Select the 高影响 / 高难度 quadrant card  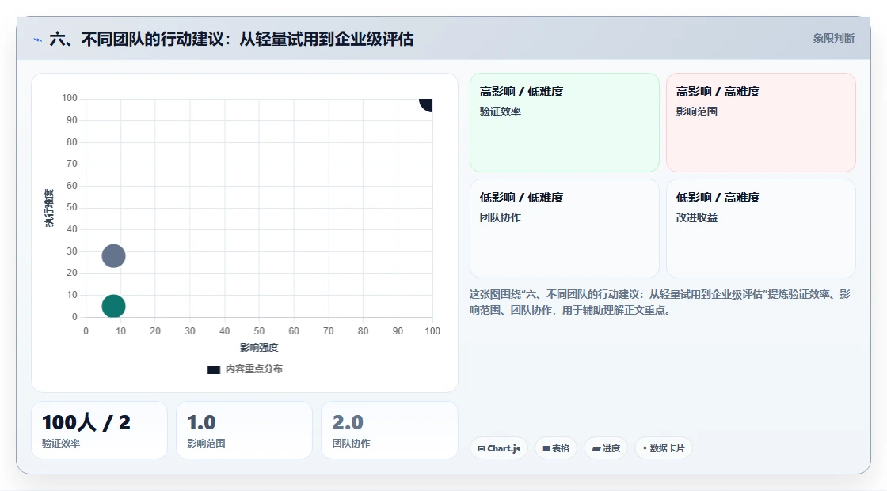[761, 123]
